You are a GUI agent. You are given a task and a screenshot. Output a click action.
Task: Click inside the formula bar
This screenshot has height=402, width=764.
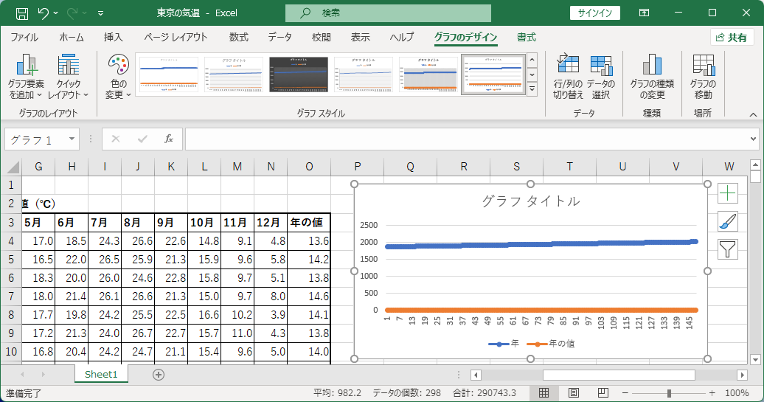[465, 139]
